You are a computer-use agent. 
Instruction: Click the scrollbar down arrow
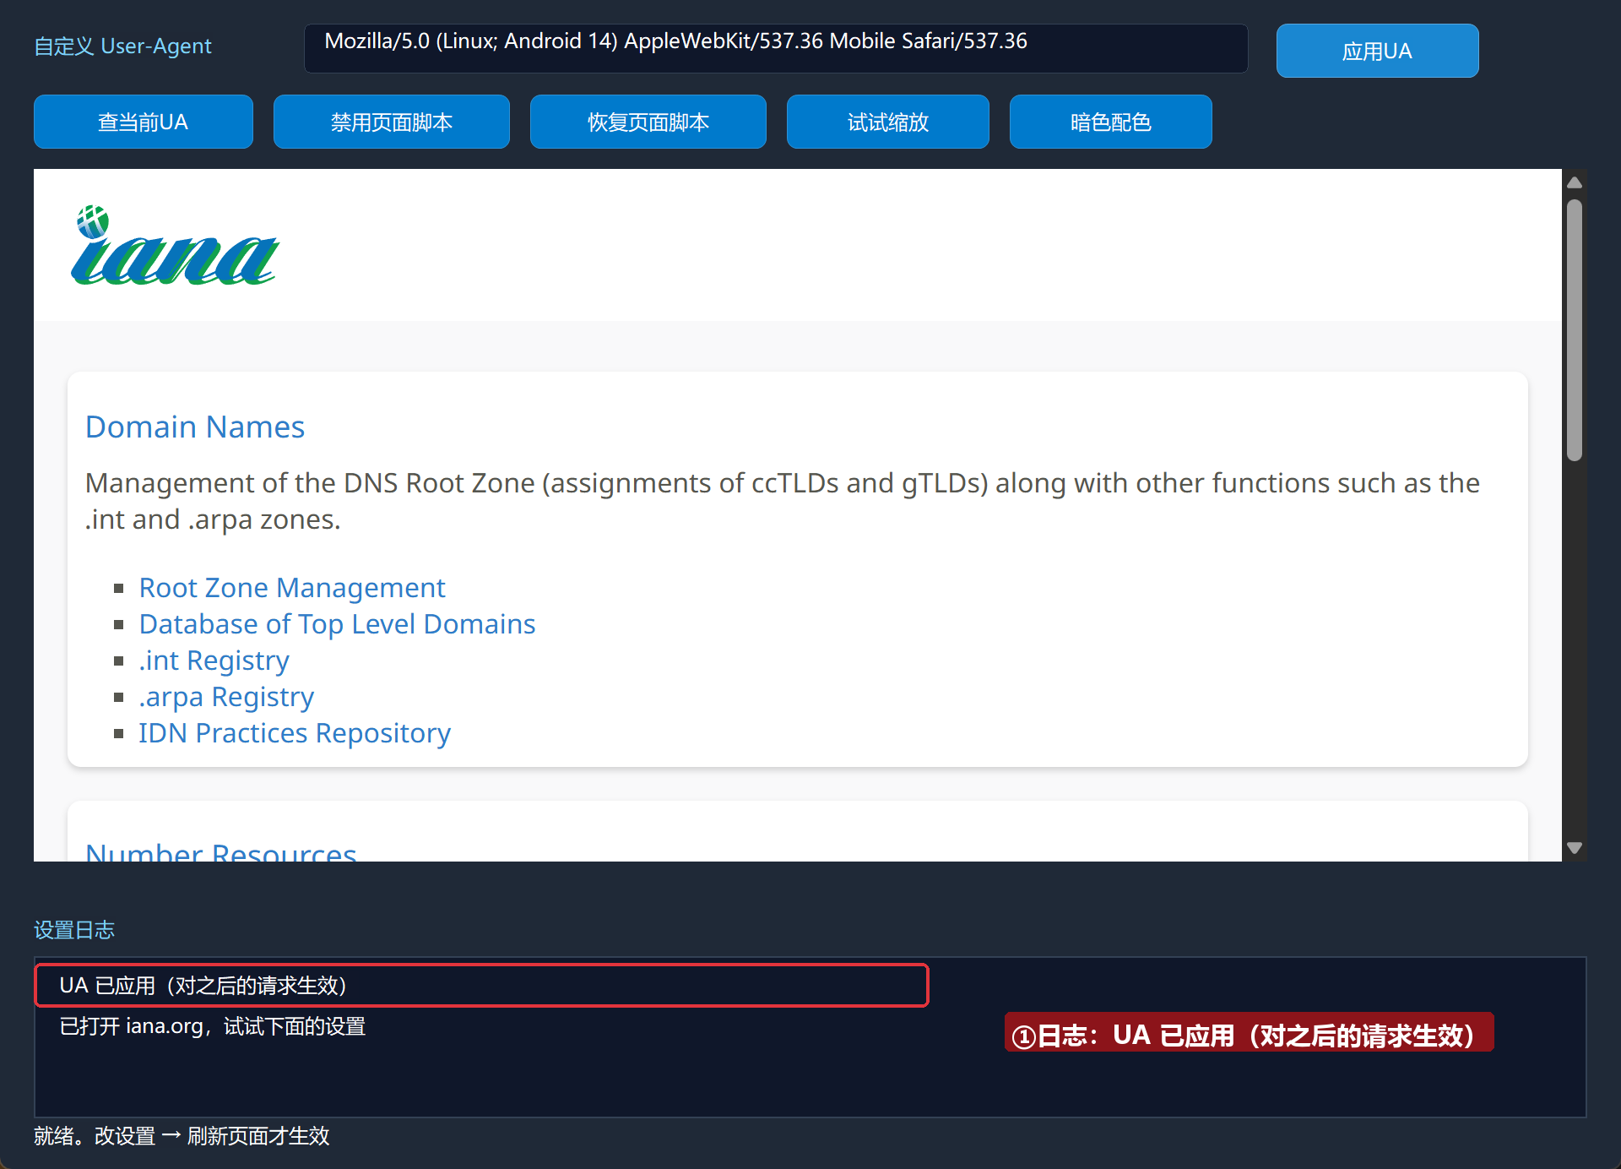click(1575, 848)
